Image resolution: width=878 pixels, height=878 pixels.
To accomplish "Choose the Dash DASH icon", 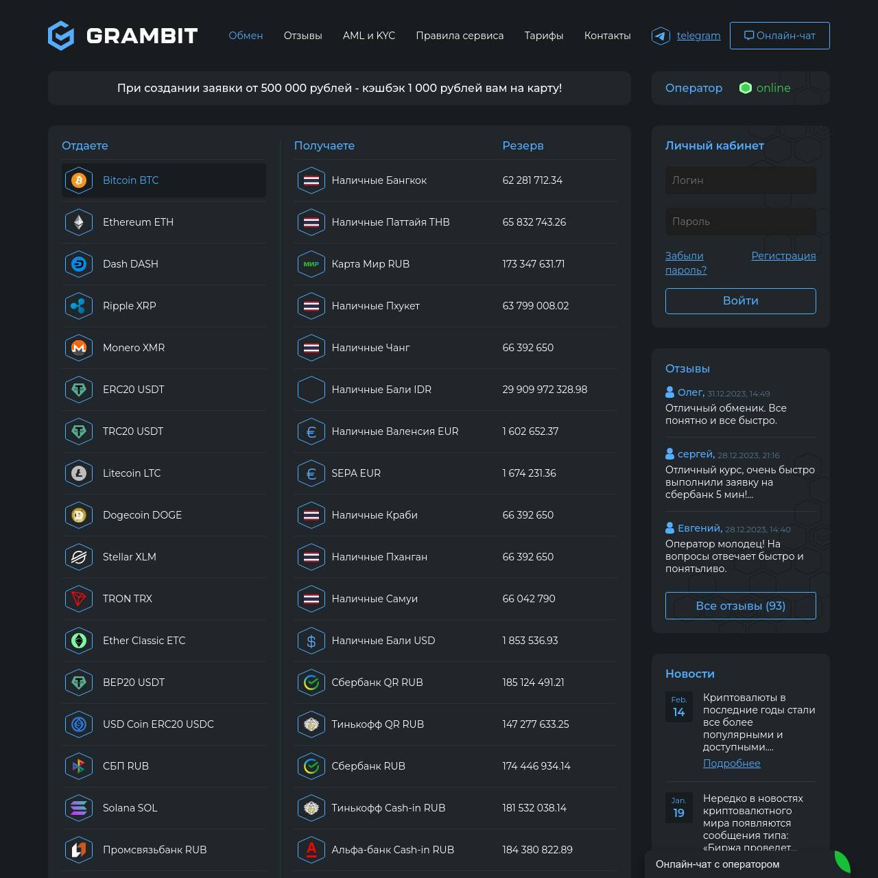I will (79, 264).
